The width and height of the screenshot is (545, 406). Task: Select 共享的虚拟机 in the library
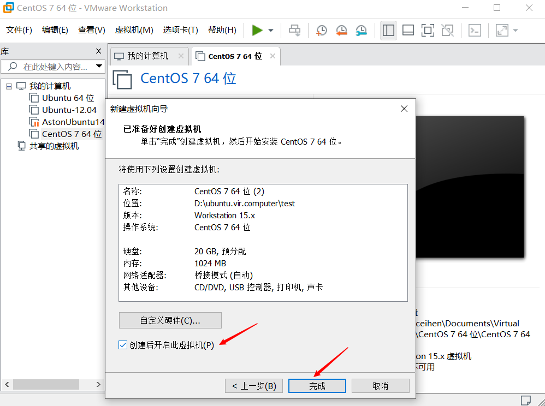pyautogui.click(x=54, y=146)
